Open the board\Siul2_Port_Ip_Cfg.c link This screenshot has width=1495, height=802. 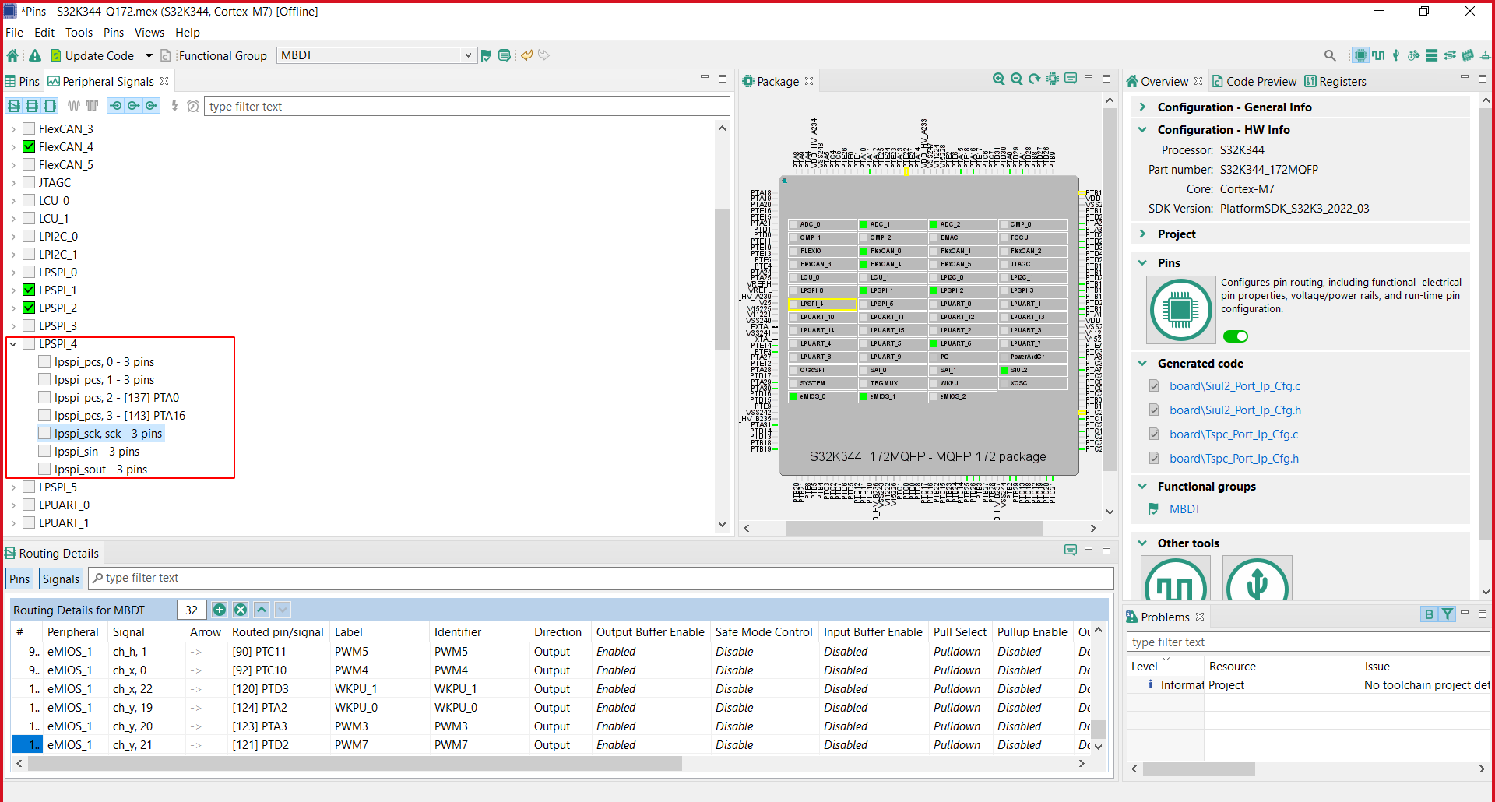point(1235,385)
